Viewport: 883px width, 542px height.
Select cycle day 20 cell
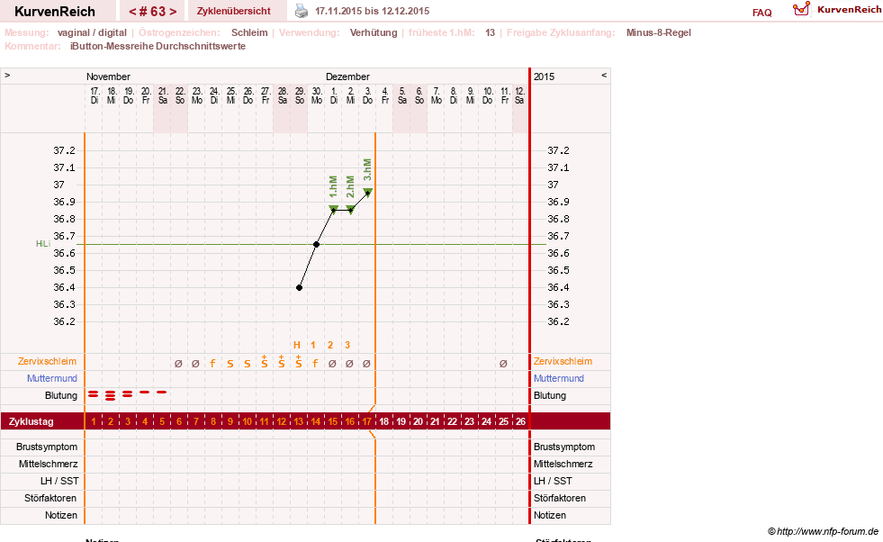tap(418, 421)
